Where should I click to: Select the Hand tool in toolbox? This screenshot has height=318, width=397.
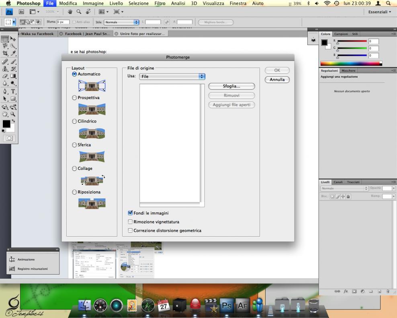[x=5, y=114]
